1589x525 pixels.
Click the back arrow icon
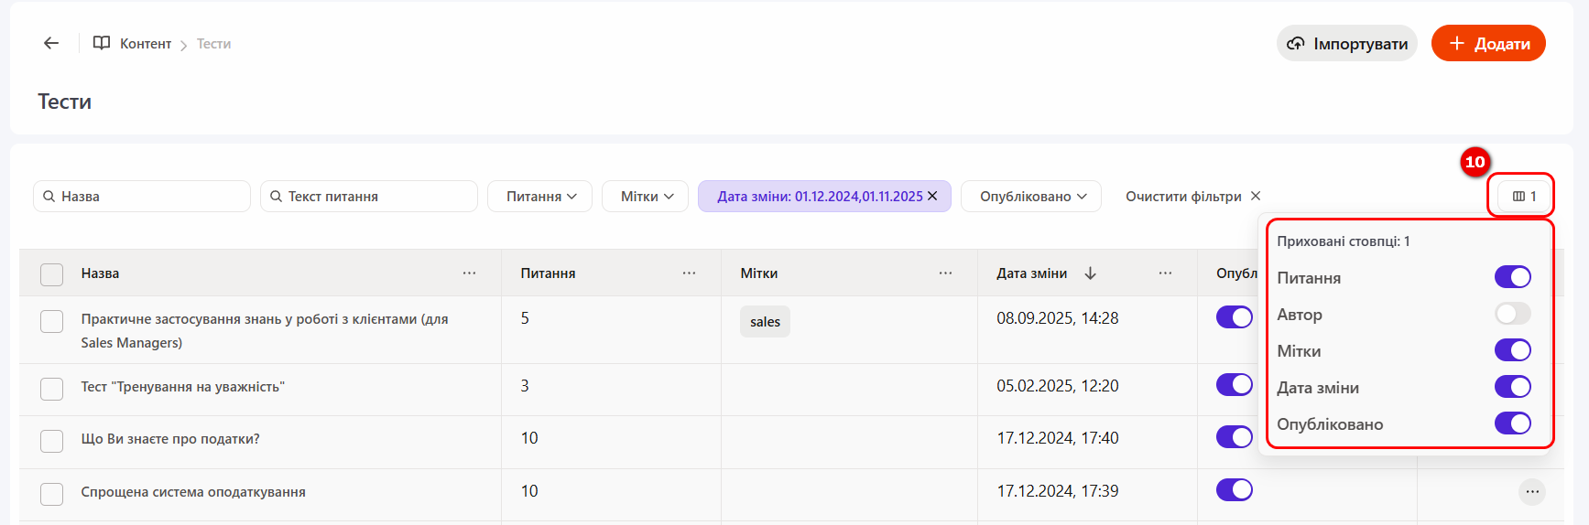51,43
